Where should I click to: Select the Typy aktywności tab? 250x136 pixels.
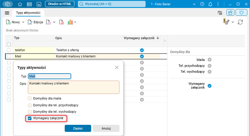click(28, 13)
